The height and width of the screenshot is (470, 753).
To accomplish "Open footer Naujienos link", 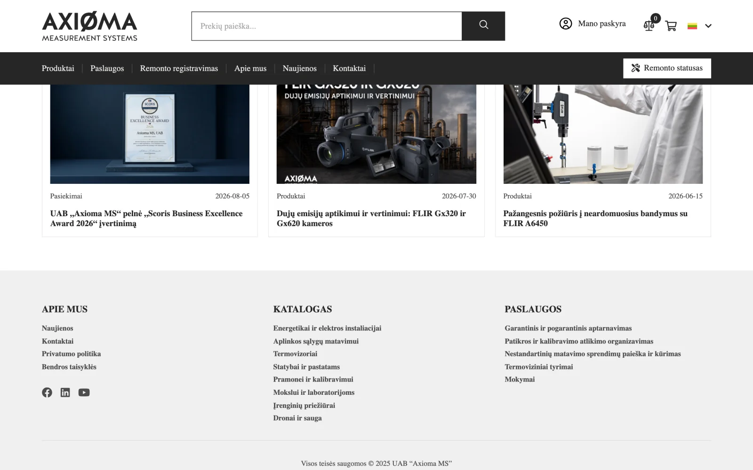I will pos(57,328).
